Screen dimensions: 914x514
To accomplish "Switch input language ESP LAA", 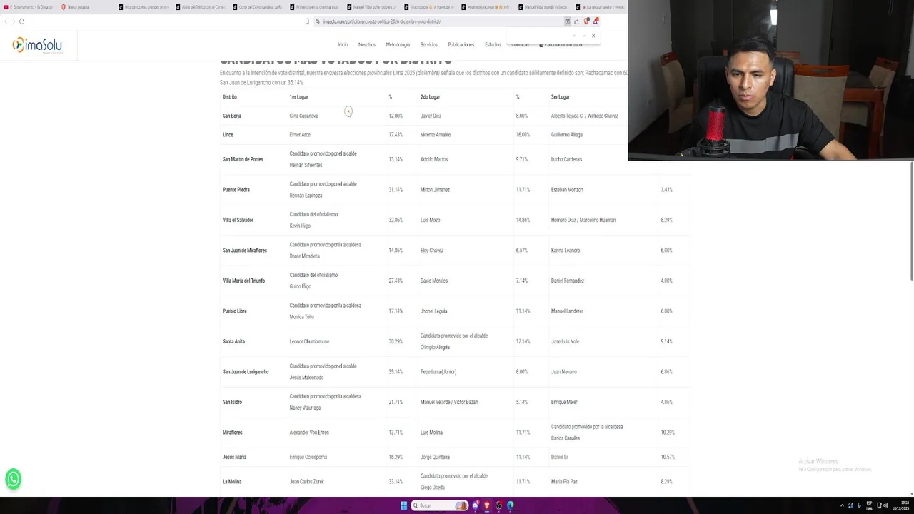I will (x=869, y=505).
